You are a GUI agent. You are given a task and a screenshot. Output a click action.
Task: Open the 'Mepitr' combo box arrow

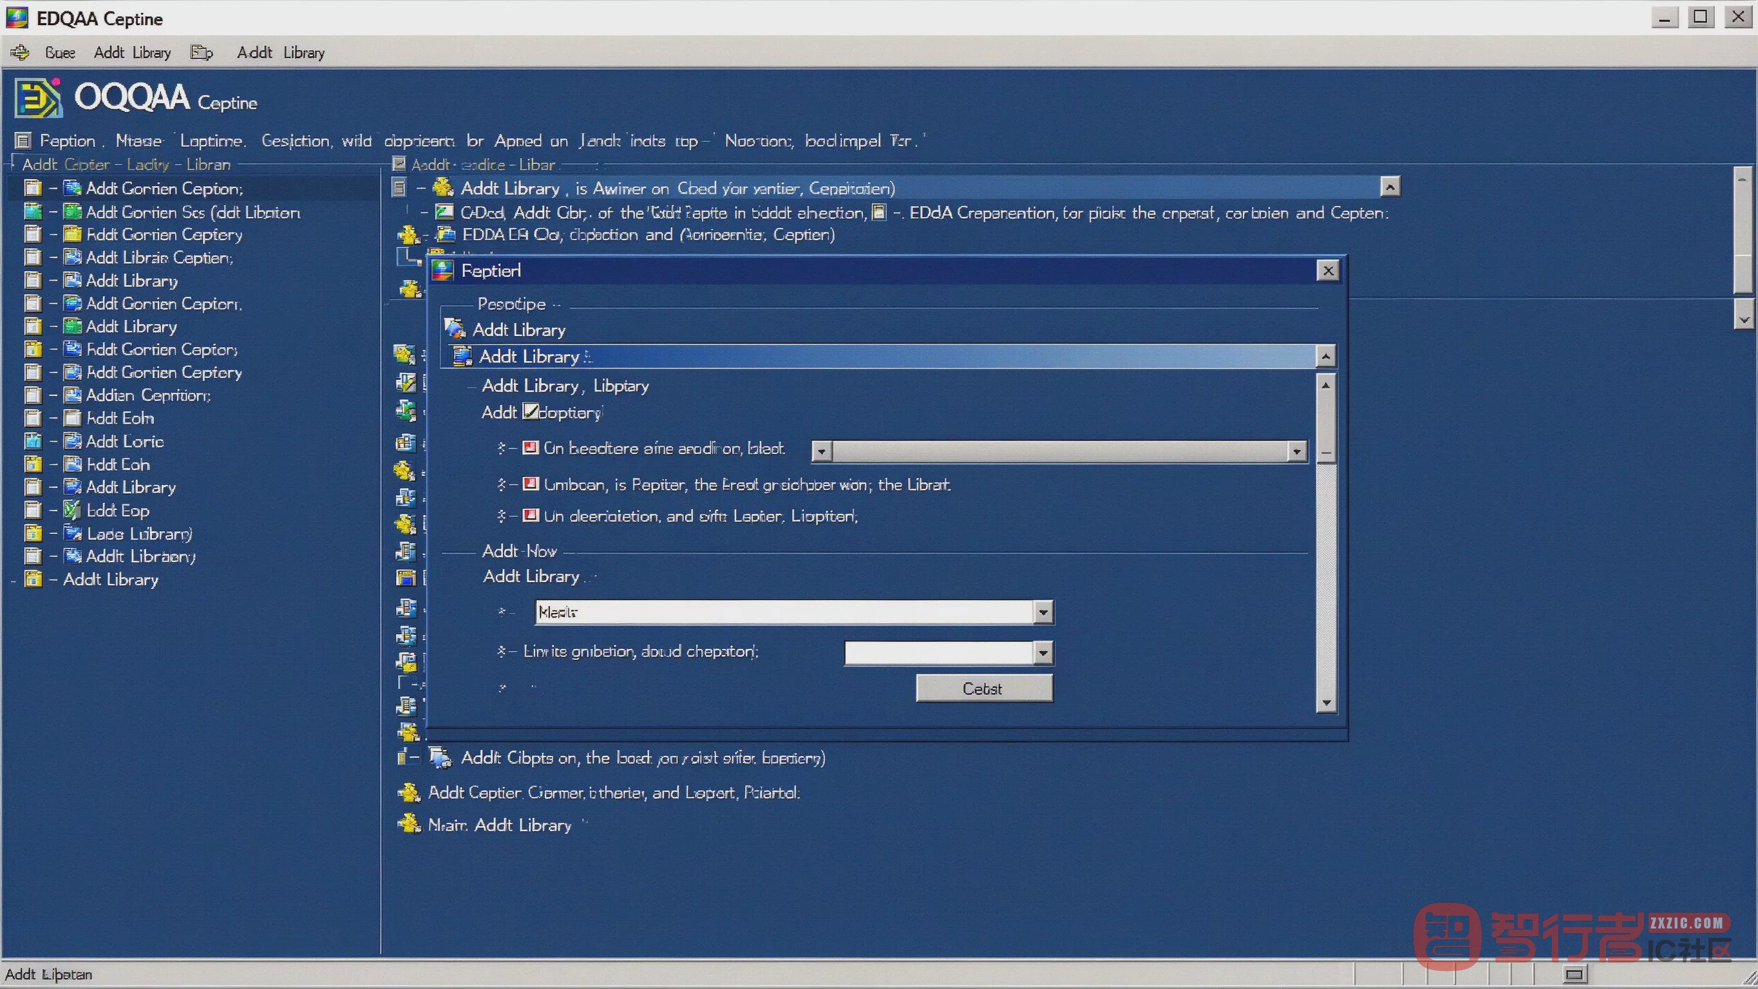(1043, 612)
